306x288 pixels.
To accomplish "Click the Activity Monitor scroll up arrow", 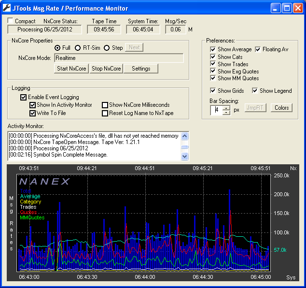I will 185,136.
